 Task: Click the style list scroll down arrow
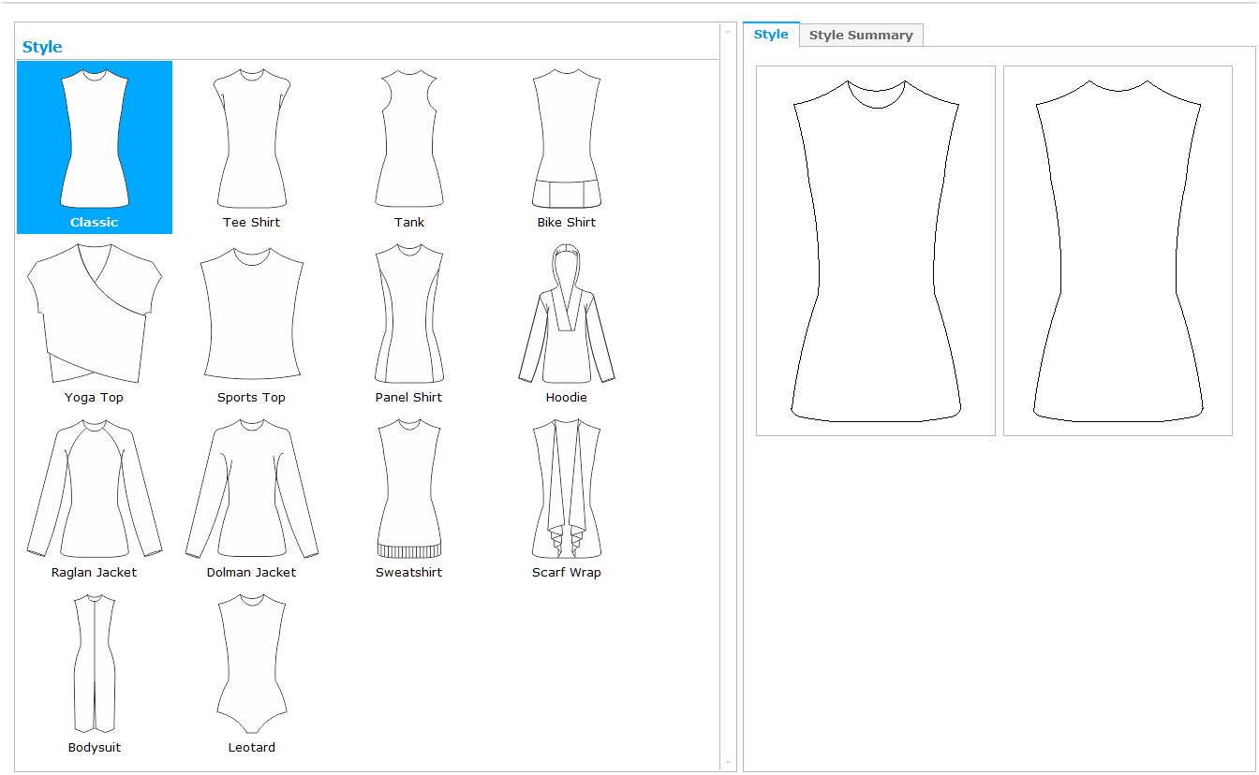click(728, 763)
